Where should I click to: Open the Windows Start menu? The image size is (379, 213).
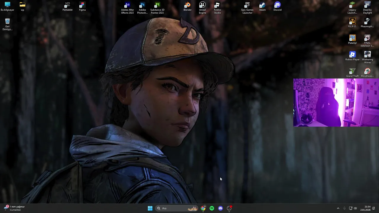click(x=150, y=208)
